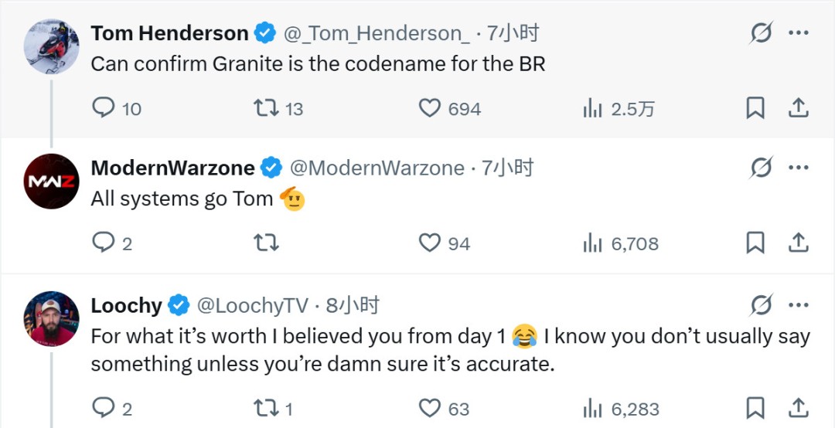Repost ModernWarzone's tweet
Image resolution: width=835 pixels, height=428 pixels.
point(266,243)
